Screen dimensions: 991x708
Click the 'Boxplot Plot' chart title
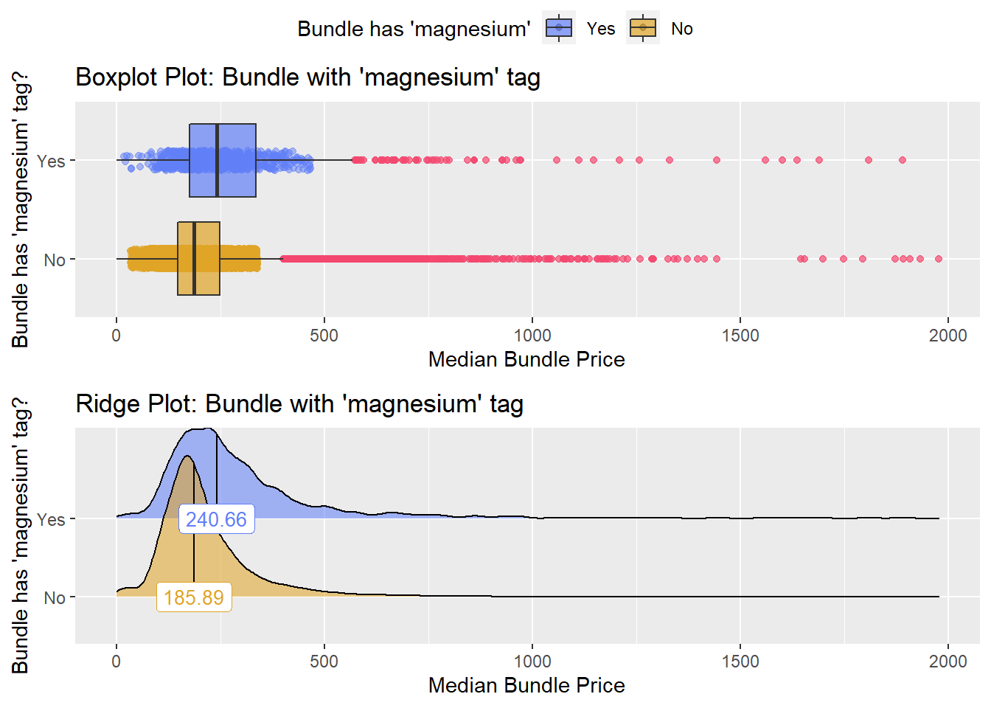(x=307, y=77)
